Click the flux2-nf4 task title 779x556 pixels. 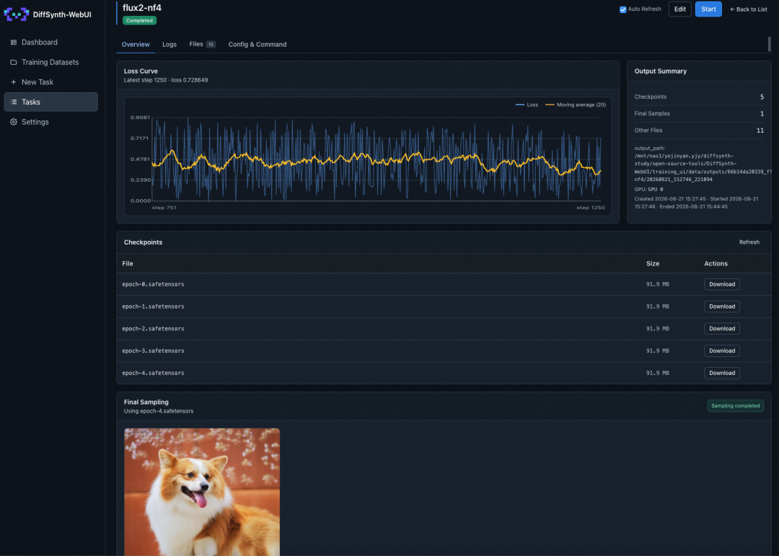(x=142, y=7)
